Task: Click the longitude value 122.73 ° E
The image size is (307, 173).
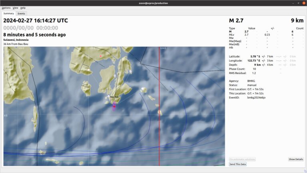Action: pyautogui.click(x=254, y=60)
